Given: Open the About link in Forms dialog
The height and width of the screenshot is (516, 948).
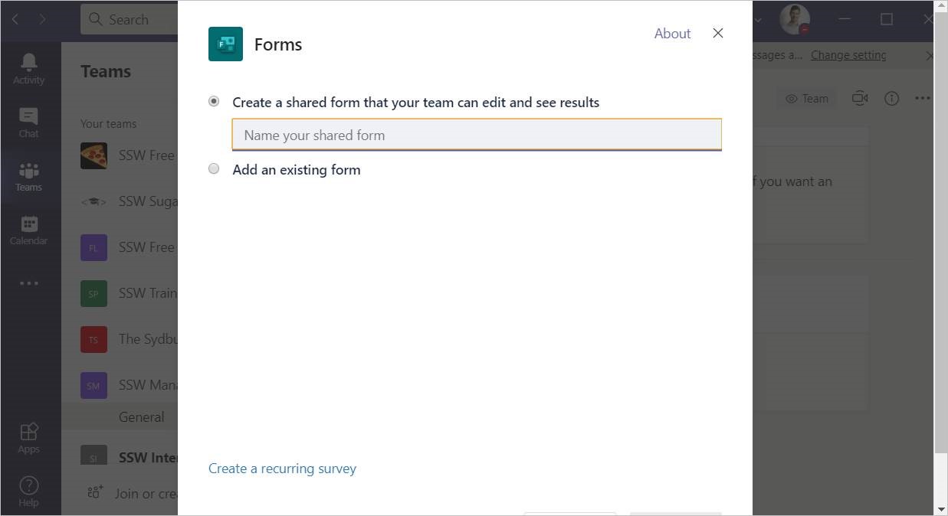Looking at the screenshot, I should click(672, 33).
